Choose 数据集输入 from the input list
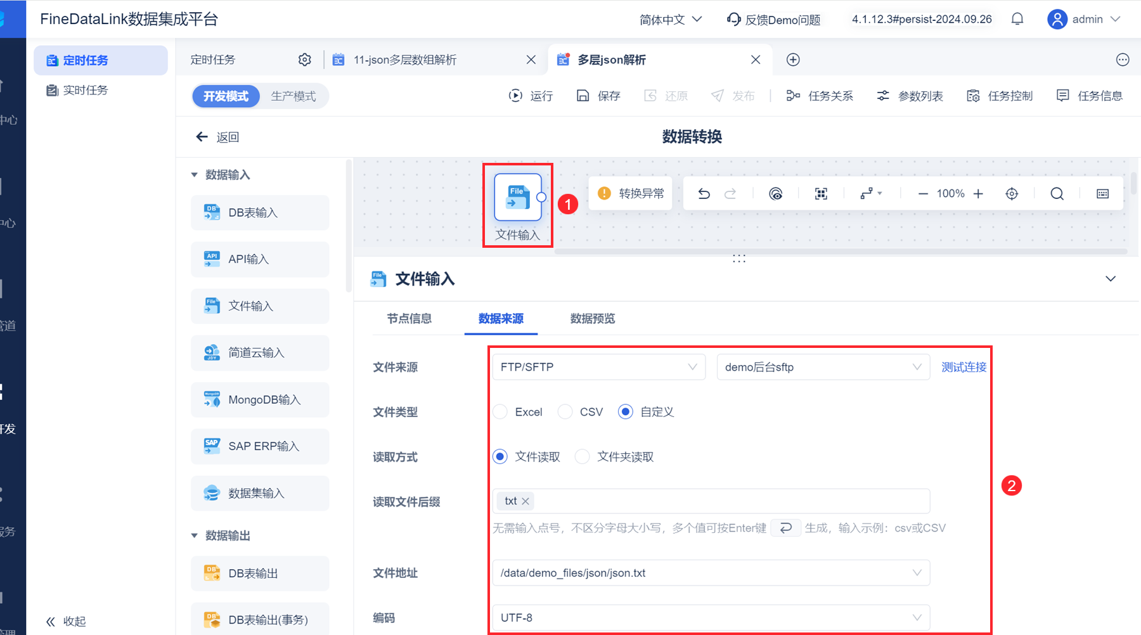 pos(260,493)
